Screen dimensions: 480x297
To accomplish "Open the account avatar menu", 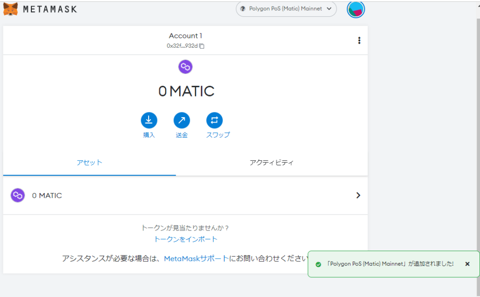I will pos(356,9).
